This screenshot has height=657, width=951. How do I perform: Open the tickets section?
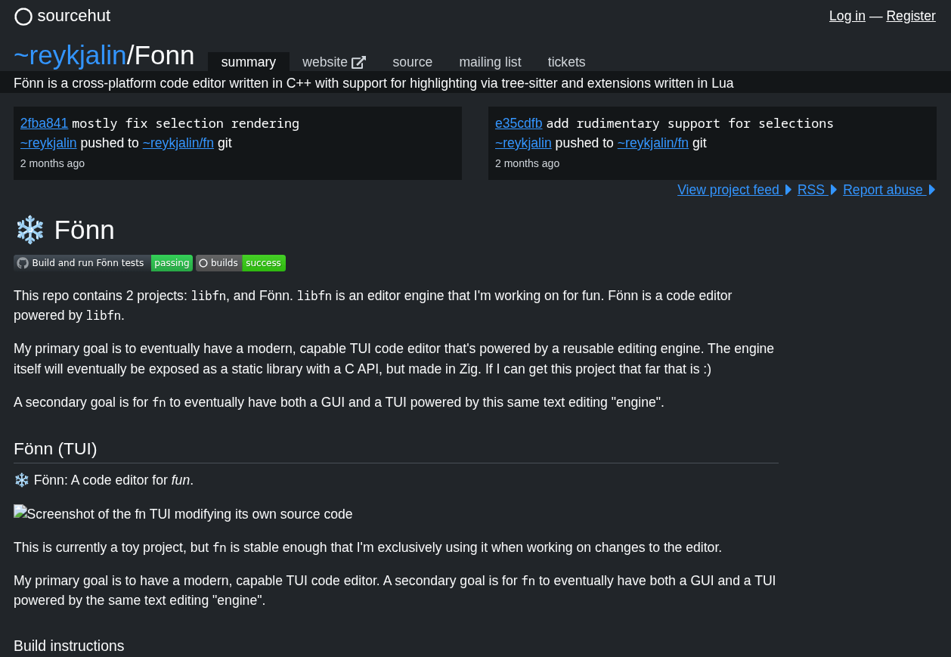tap(566, 62)
